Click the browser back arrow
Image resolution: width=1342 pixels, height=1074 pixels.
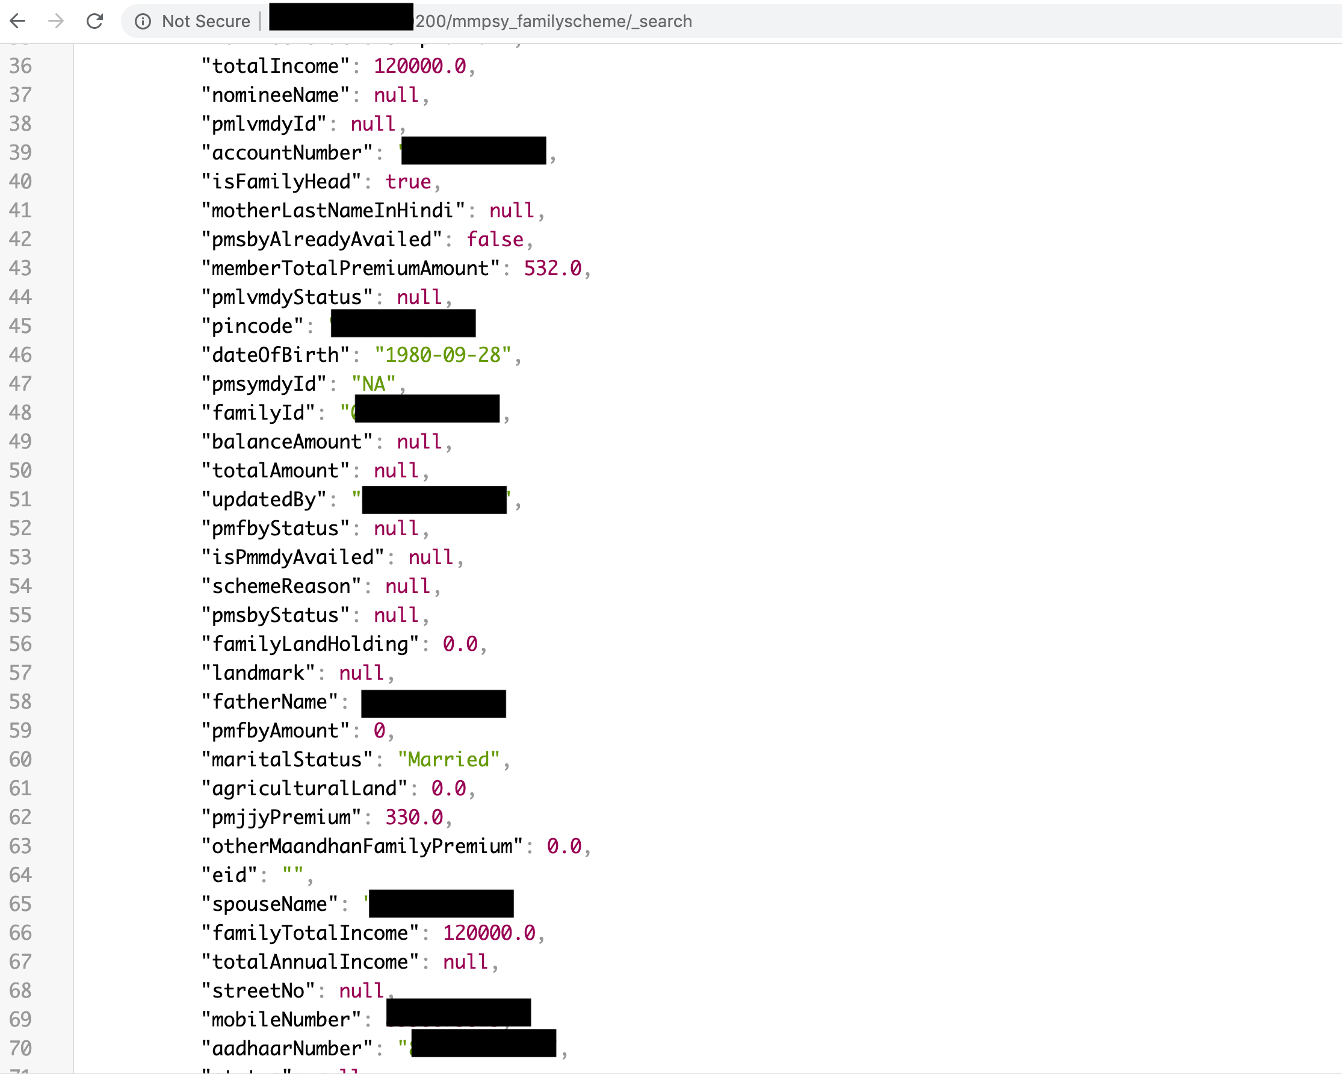click(18, 21)
